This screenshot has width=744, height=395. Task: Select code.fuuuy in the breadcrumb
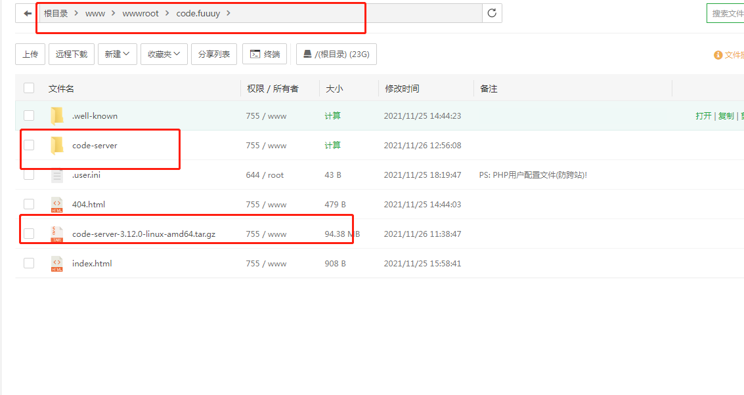click(x=198, y=13)
